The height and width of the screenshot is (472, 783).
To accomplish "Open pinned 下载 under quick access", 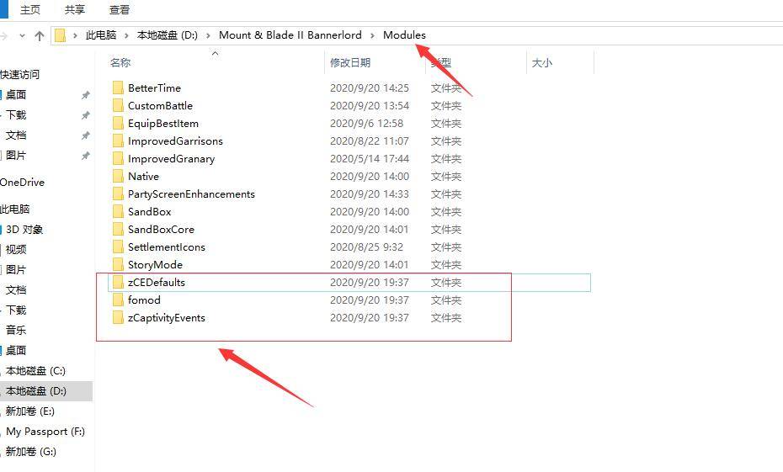I will pos(16,114).
